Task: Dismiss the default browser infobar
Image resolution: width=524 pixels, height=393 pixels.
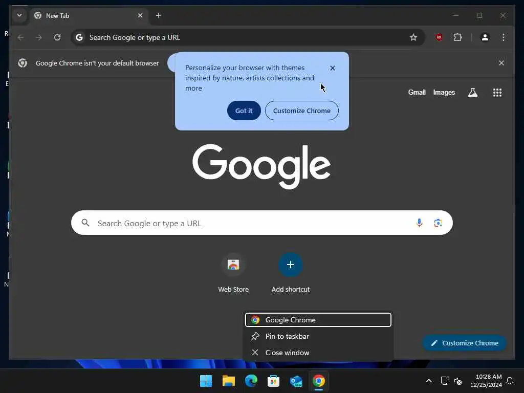Action: point(501,63)
